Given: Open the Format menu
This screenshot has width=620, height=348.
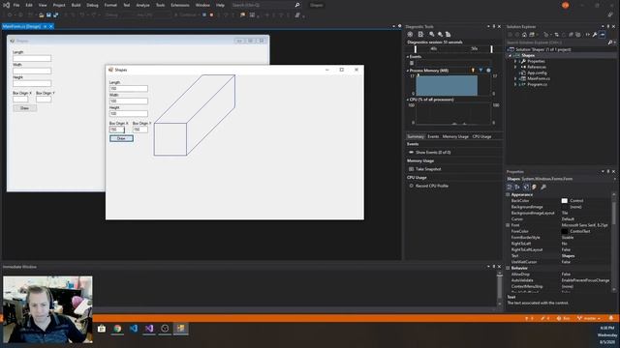Looking at the screenshot, I should click(x=110, y=5).
